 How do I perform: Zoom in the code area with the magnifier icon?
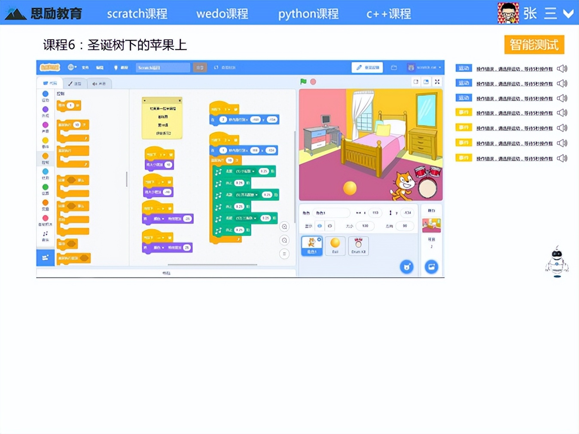pyautogui.click(x=284, y=226)
